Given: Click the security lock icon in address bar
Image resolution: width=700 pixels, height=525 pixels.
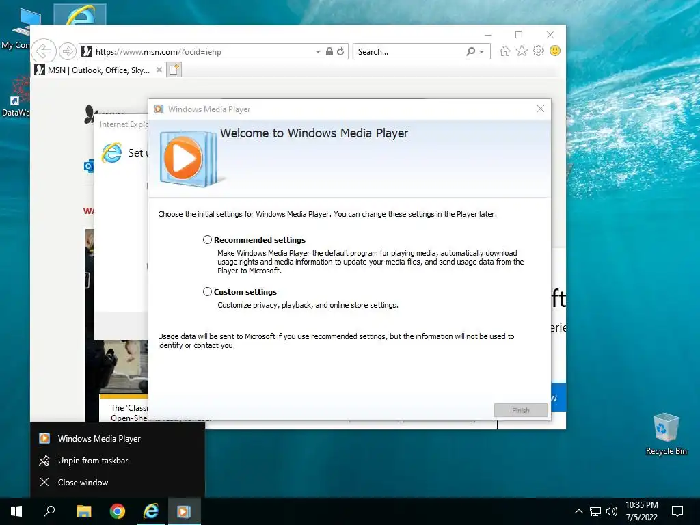Looking at the screenshot, I should click(x=329, y=51).
